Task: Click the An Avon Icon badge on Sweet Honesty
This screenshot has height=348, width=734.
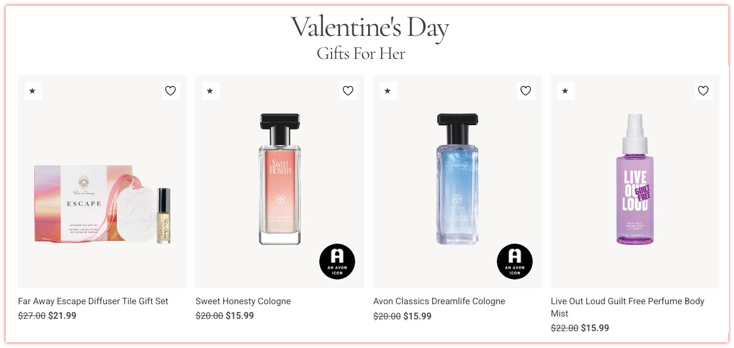Action: (x=337, y=261)
